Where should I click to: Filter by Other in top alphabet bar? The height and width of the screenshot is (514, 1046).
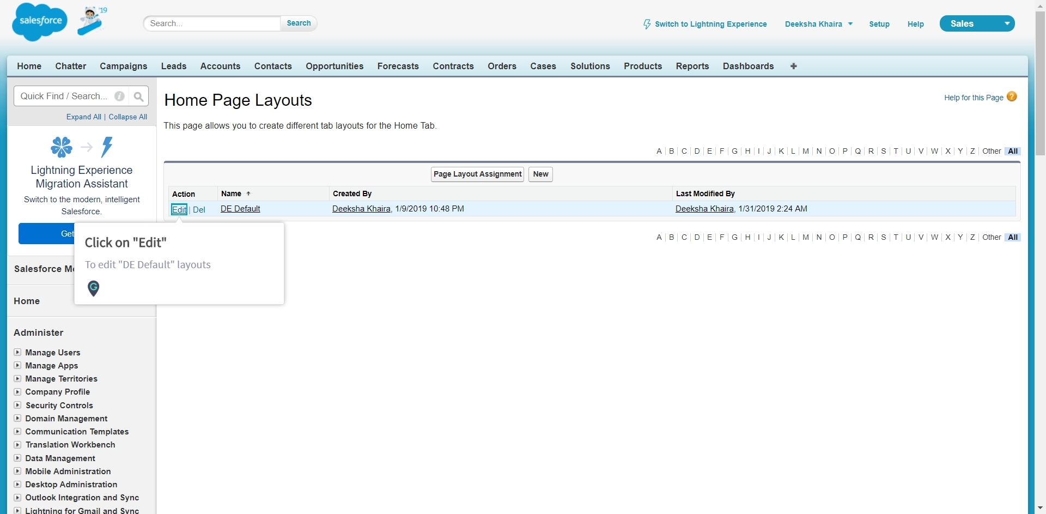992,151
